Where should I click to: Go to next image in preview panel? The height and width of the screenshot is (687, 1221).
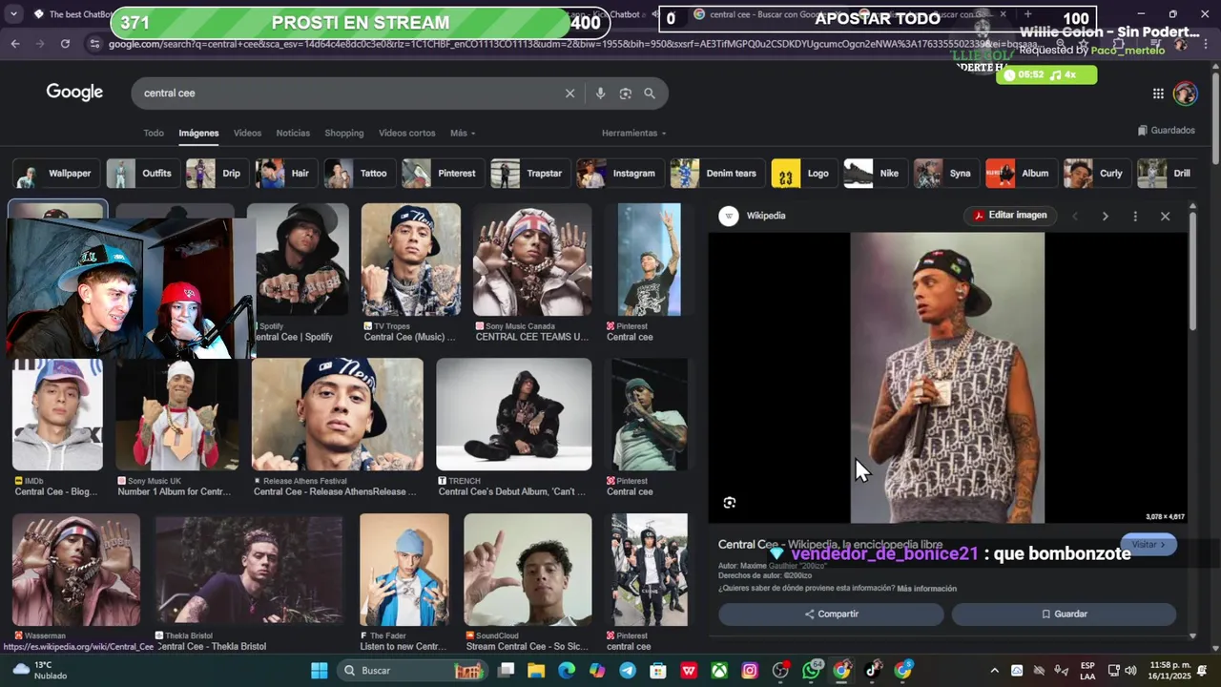click(1105, 217)
